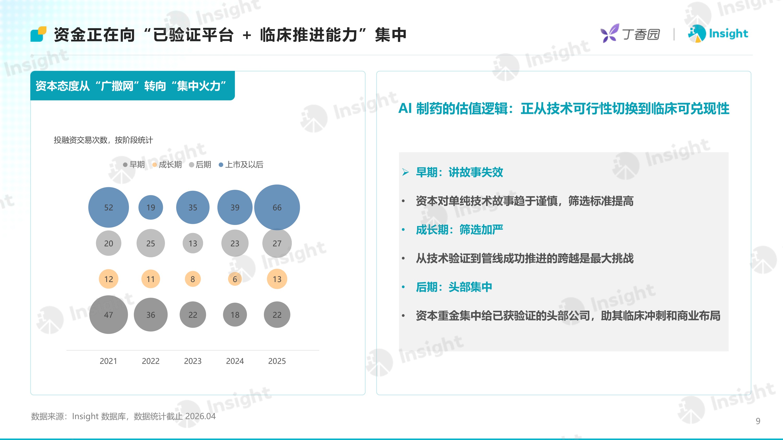Click the light gray bubble labeled 25

[x=151, y=243]
